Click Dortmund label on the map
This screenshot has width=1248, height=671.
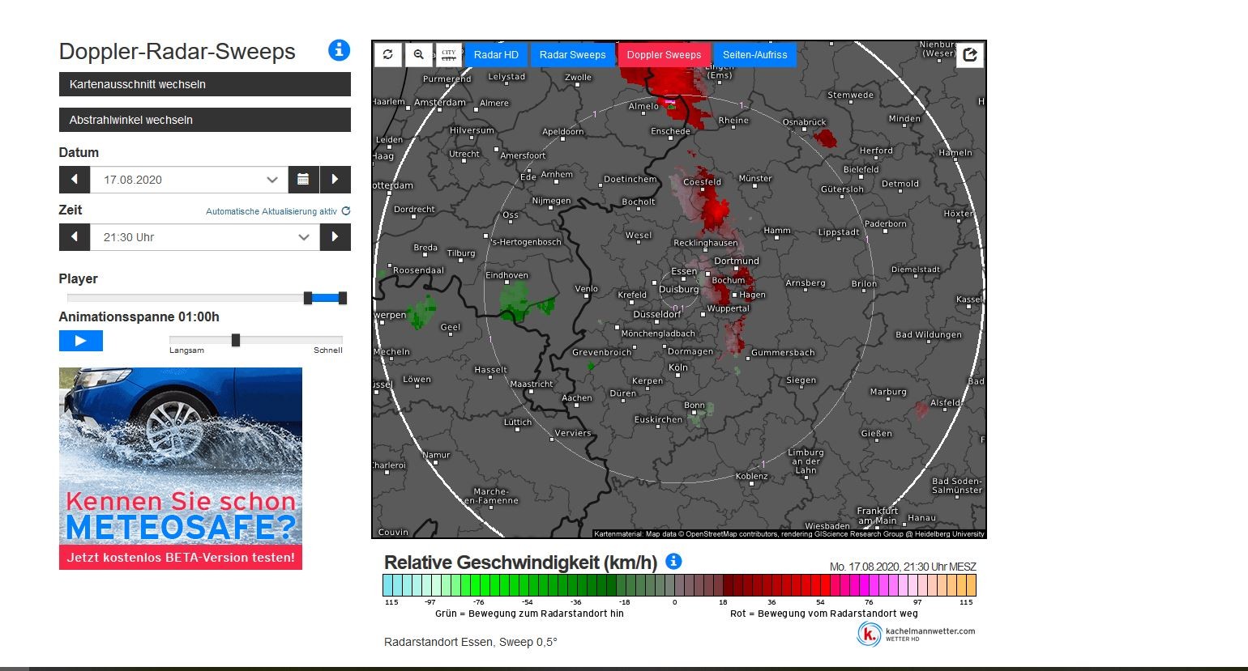737,261
